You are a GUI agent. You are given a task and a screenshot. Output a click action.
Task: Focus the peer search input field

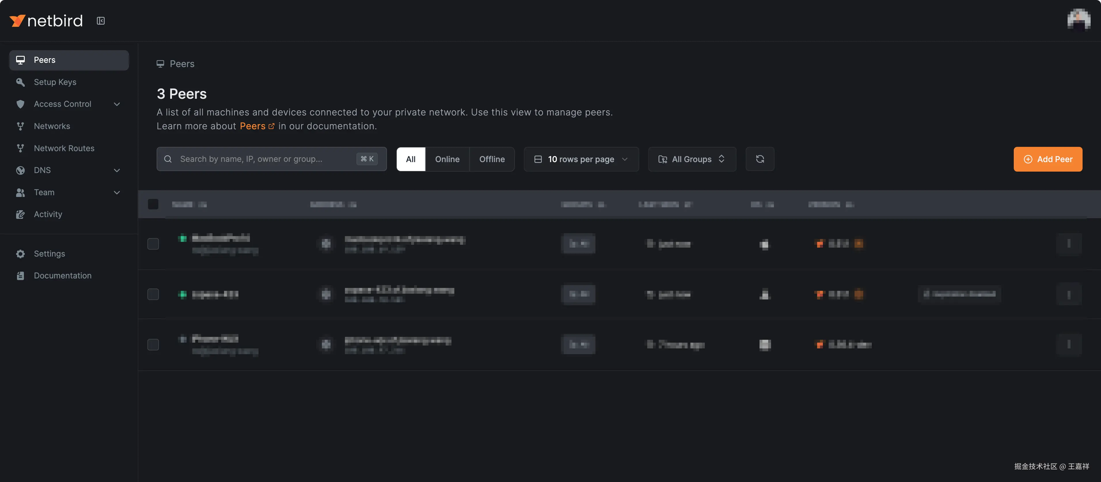tap(265, 159)
